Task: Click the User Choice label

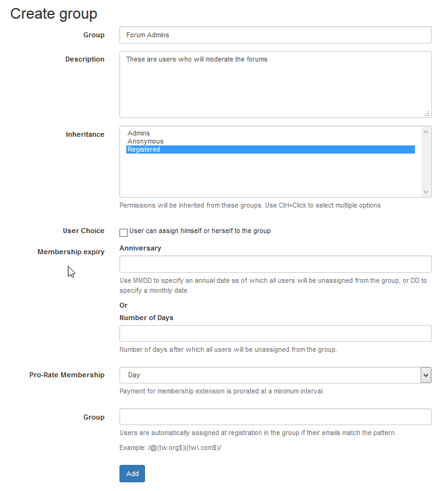Action: (x=83, y=231)
